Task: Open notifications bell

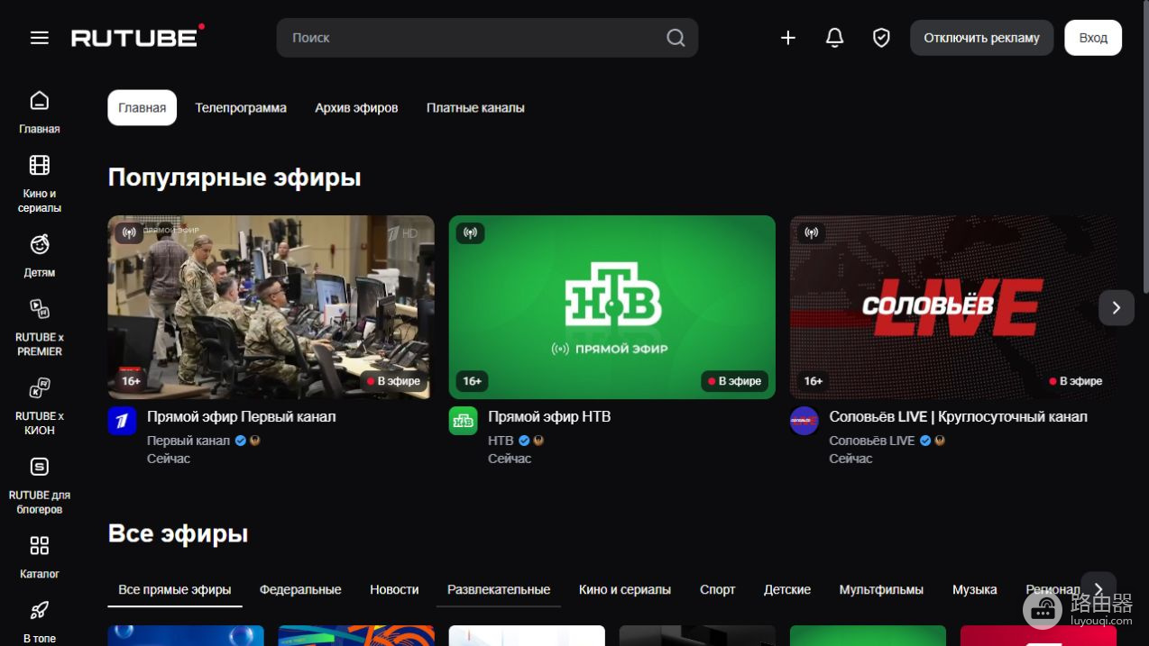Action: coord(835,38)
